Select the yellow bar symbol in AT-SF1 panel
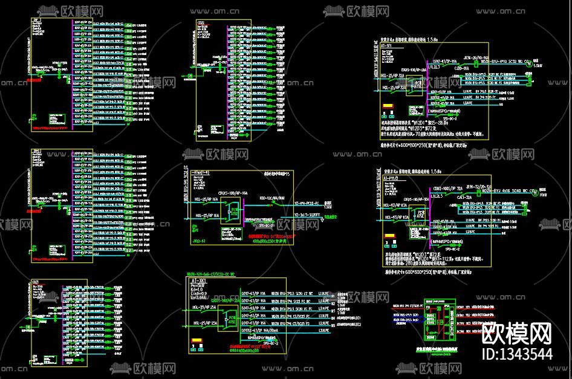572x379 pixels. (x=388, y=106)
